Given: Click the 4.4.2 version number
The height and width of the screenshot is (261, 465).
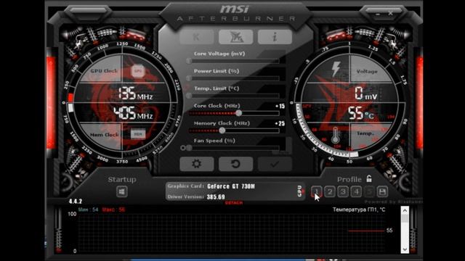Looking at the screenshot, I should (76, 202).
